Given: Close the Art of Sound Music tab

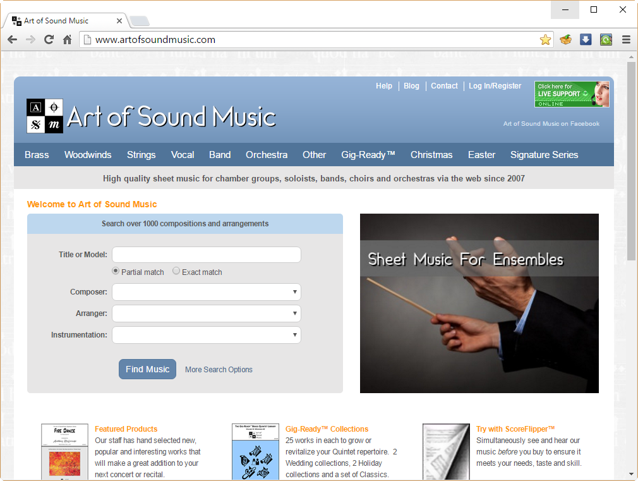Looking at the screenshot, I should [x=119, y=21].
